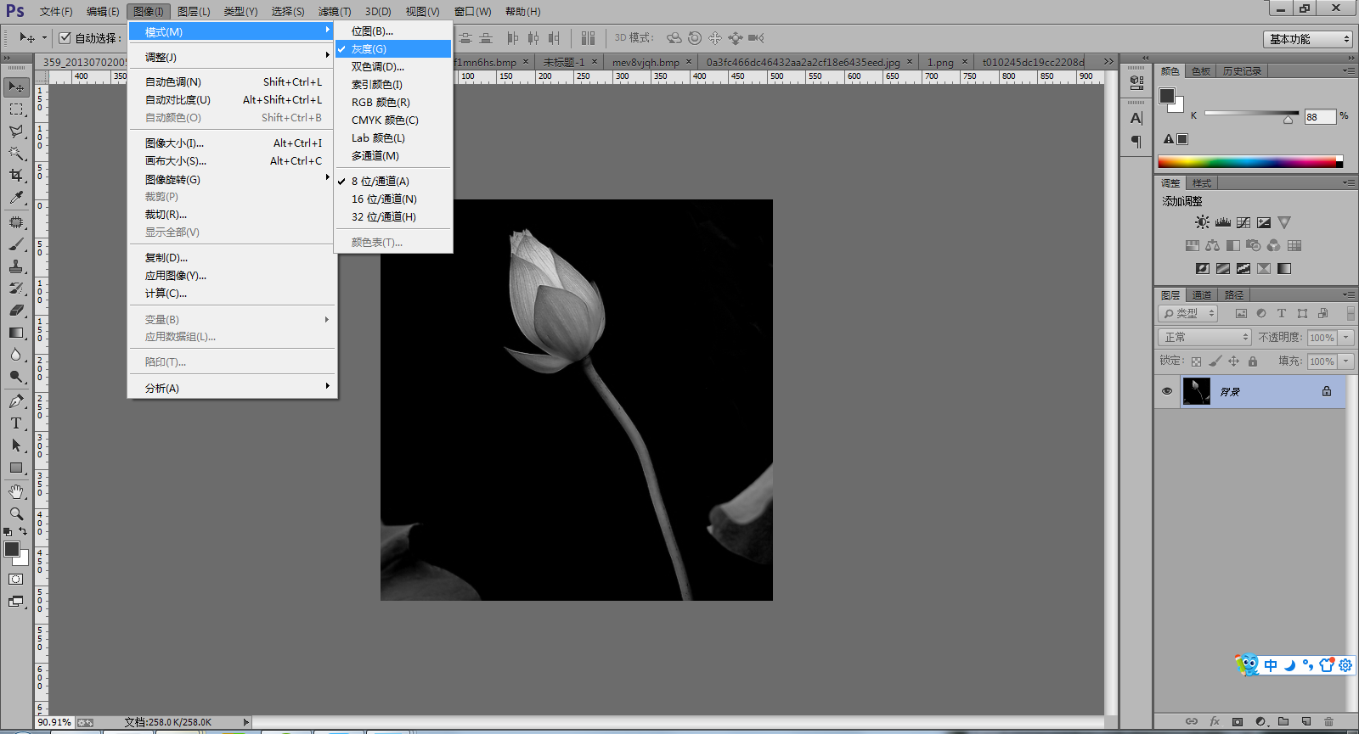
Task: Expand the layer opacity dropdown arrow
Action: pos(1346,338)
